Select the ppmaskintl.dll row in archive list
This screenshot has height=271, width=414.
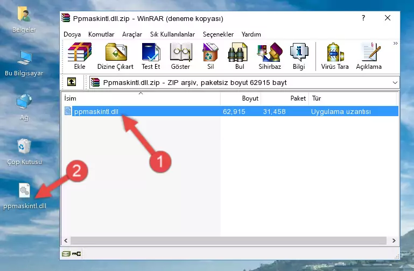pyautogui.click(x=231, y=111)
